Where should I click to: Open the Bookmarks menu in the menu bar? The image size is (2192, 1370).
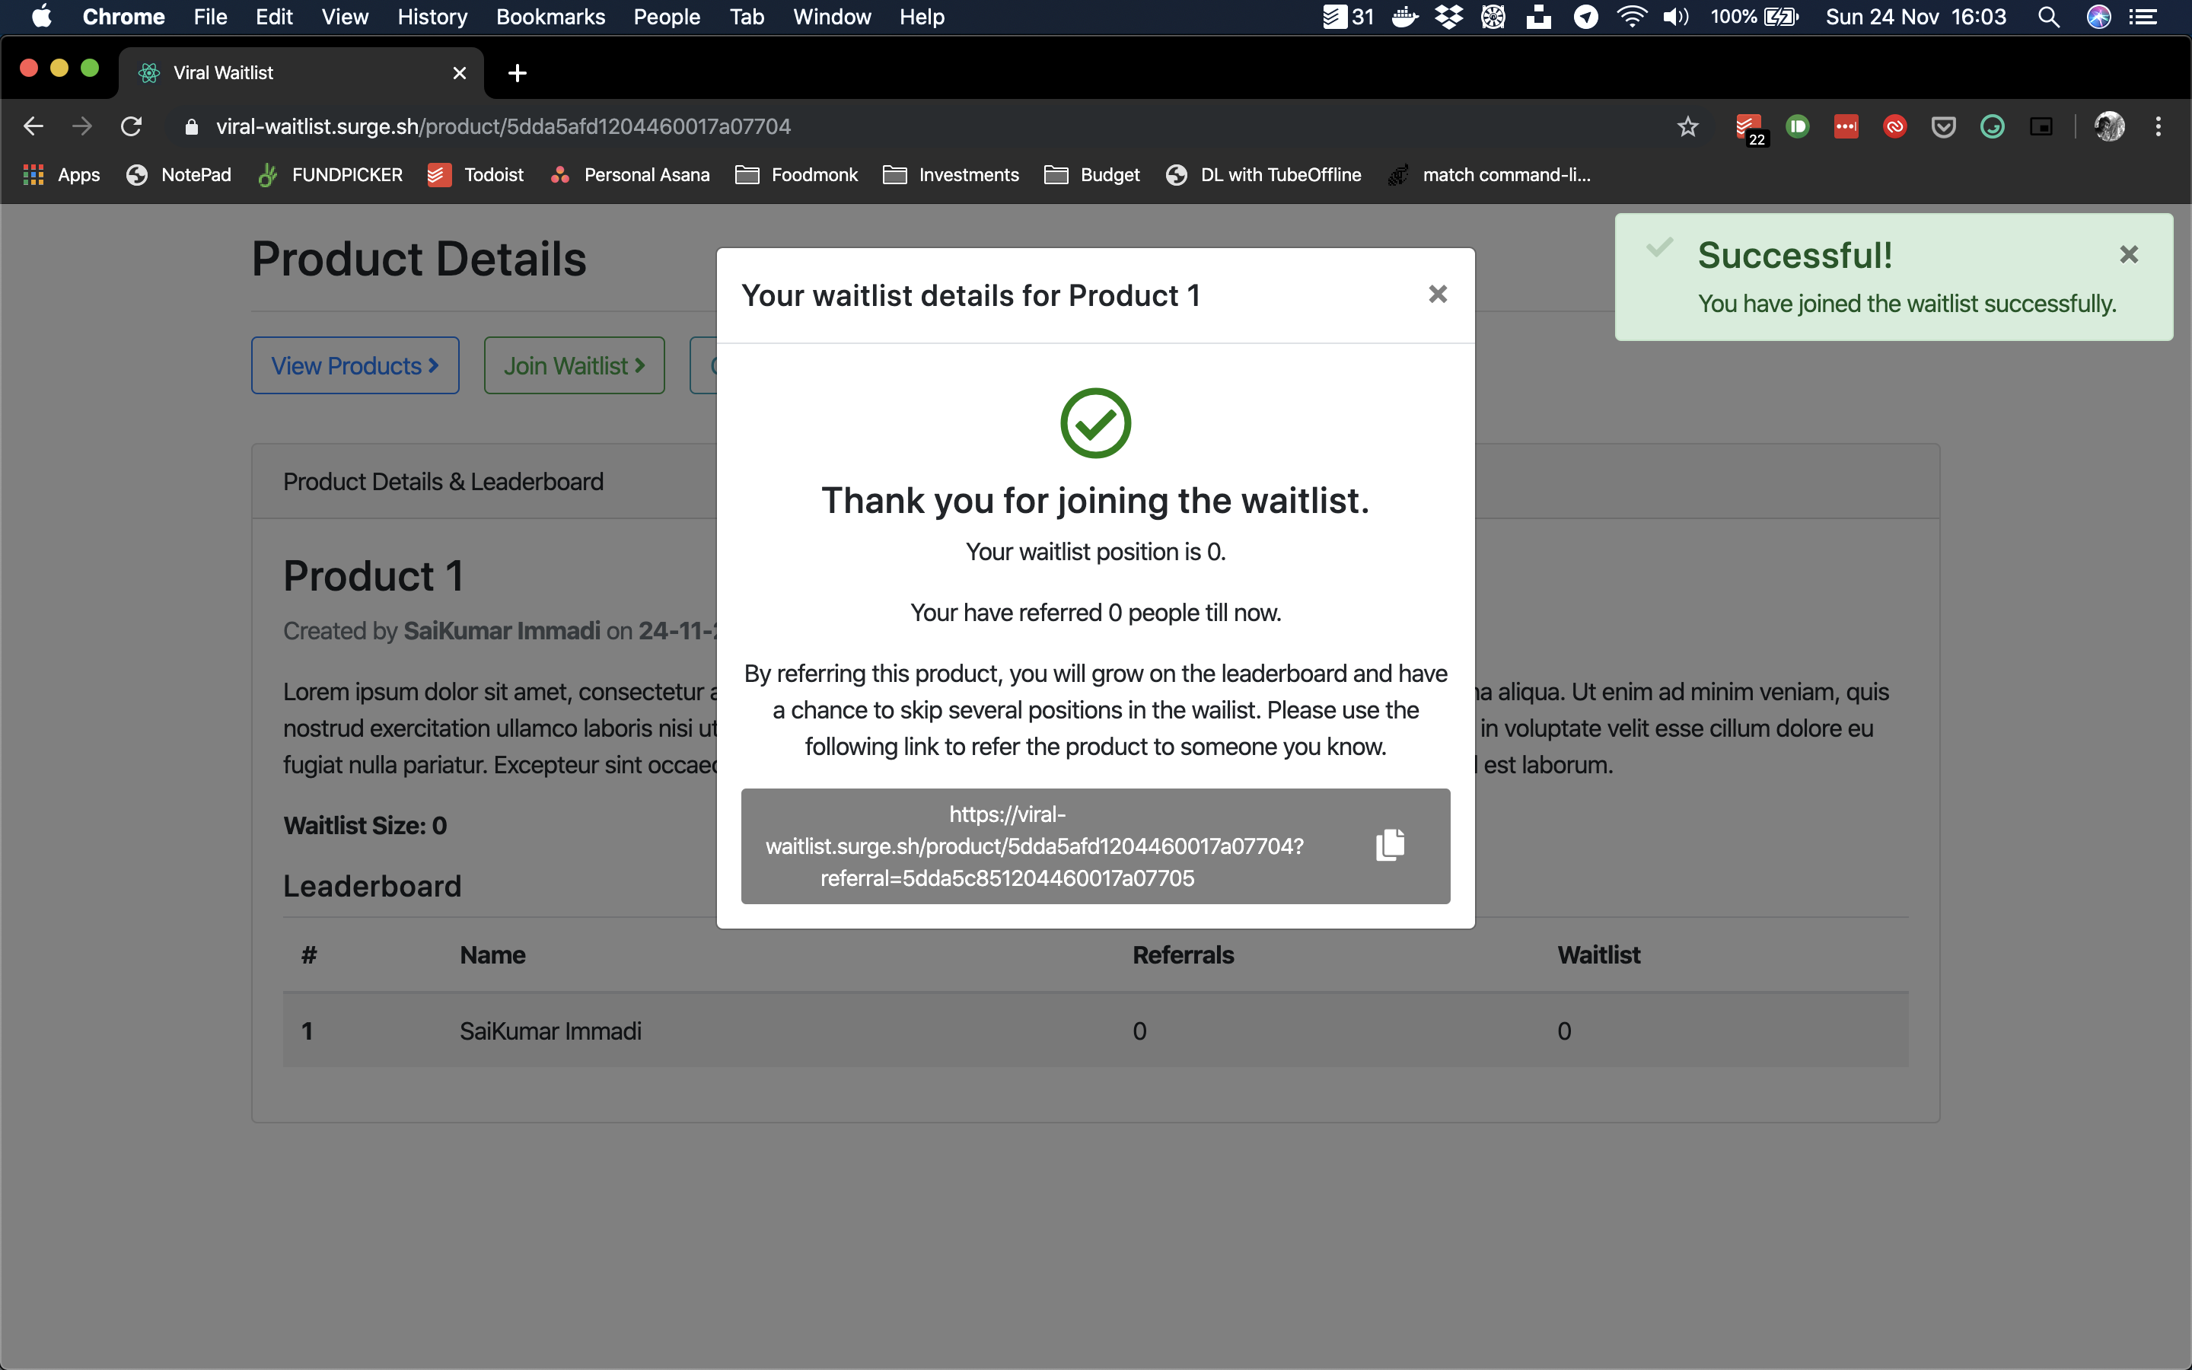[x=550, y=18]
